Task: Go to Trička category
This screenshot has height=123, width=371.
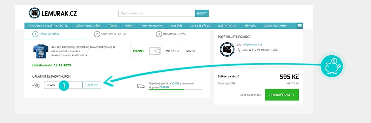Action: pyautogui.click(x=112, y=25)
